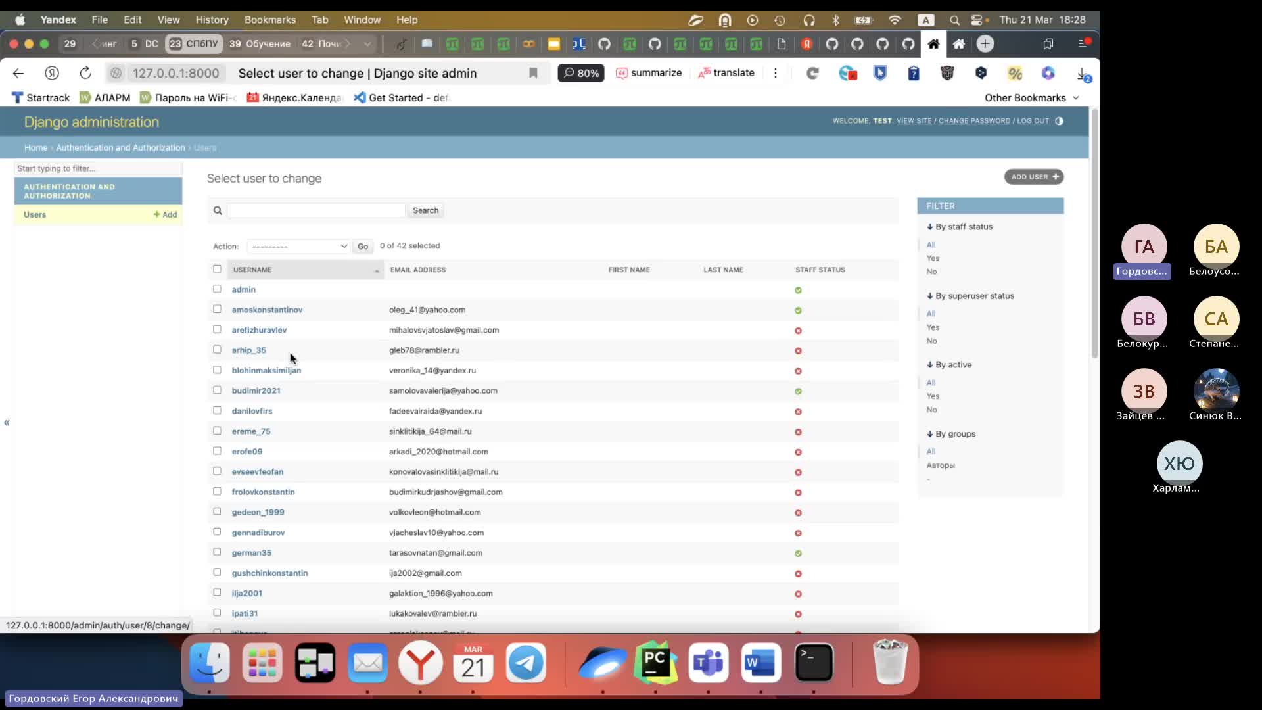The height and width of the screenshot is (710, 1262).
Task: Toggle the Django admin theme icon
Action: pos(1059,121)
